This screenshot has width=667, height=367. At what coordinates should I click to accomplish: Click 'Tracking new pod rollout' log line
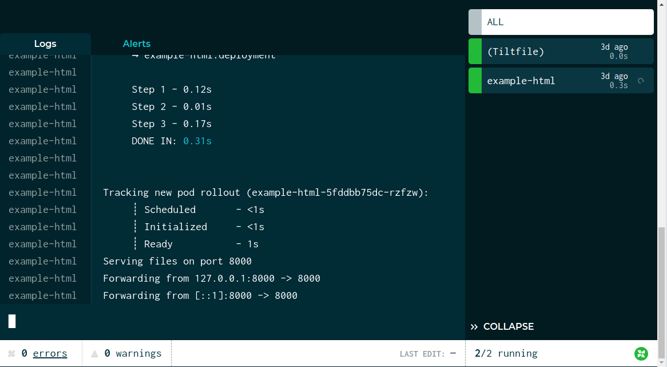pyautogui.click(x=266, y=192)
